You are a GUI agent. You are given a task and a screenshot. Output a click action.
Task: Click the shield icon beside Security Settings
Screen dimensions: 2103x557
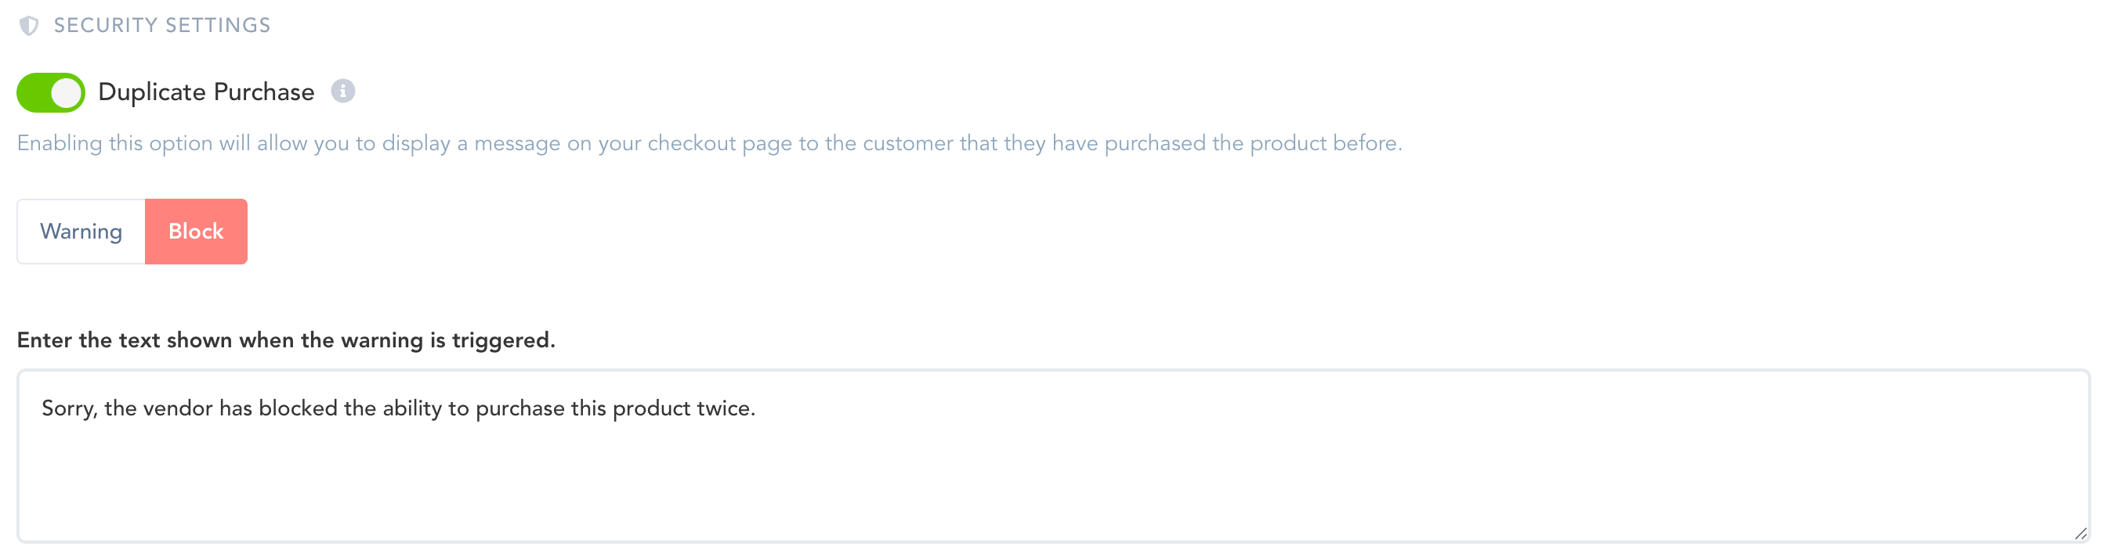[30, 26]
